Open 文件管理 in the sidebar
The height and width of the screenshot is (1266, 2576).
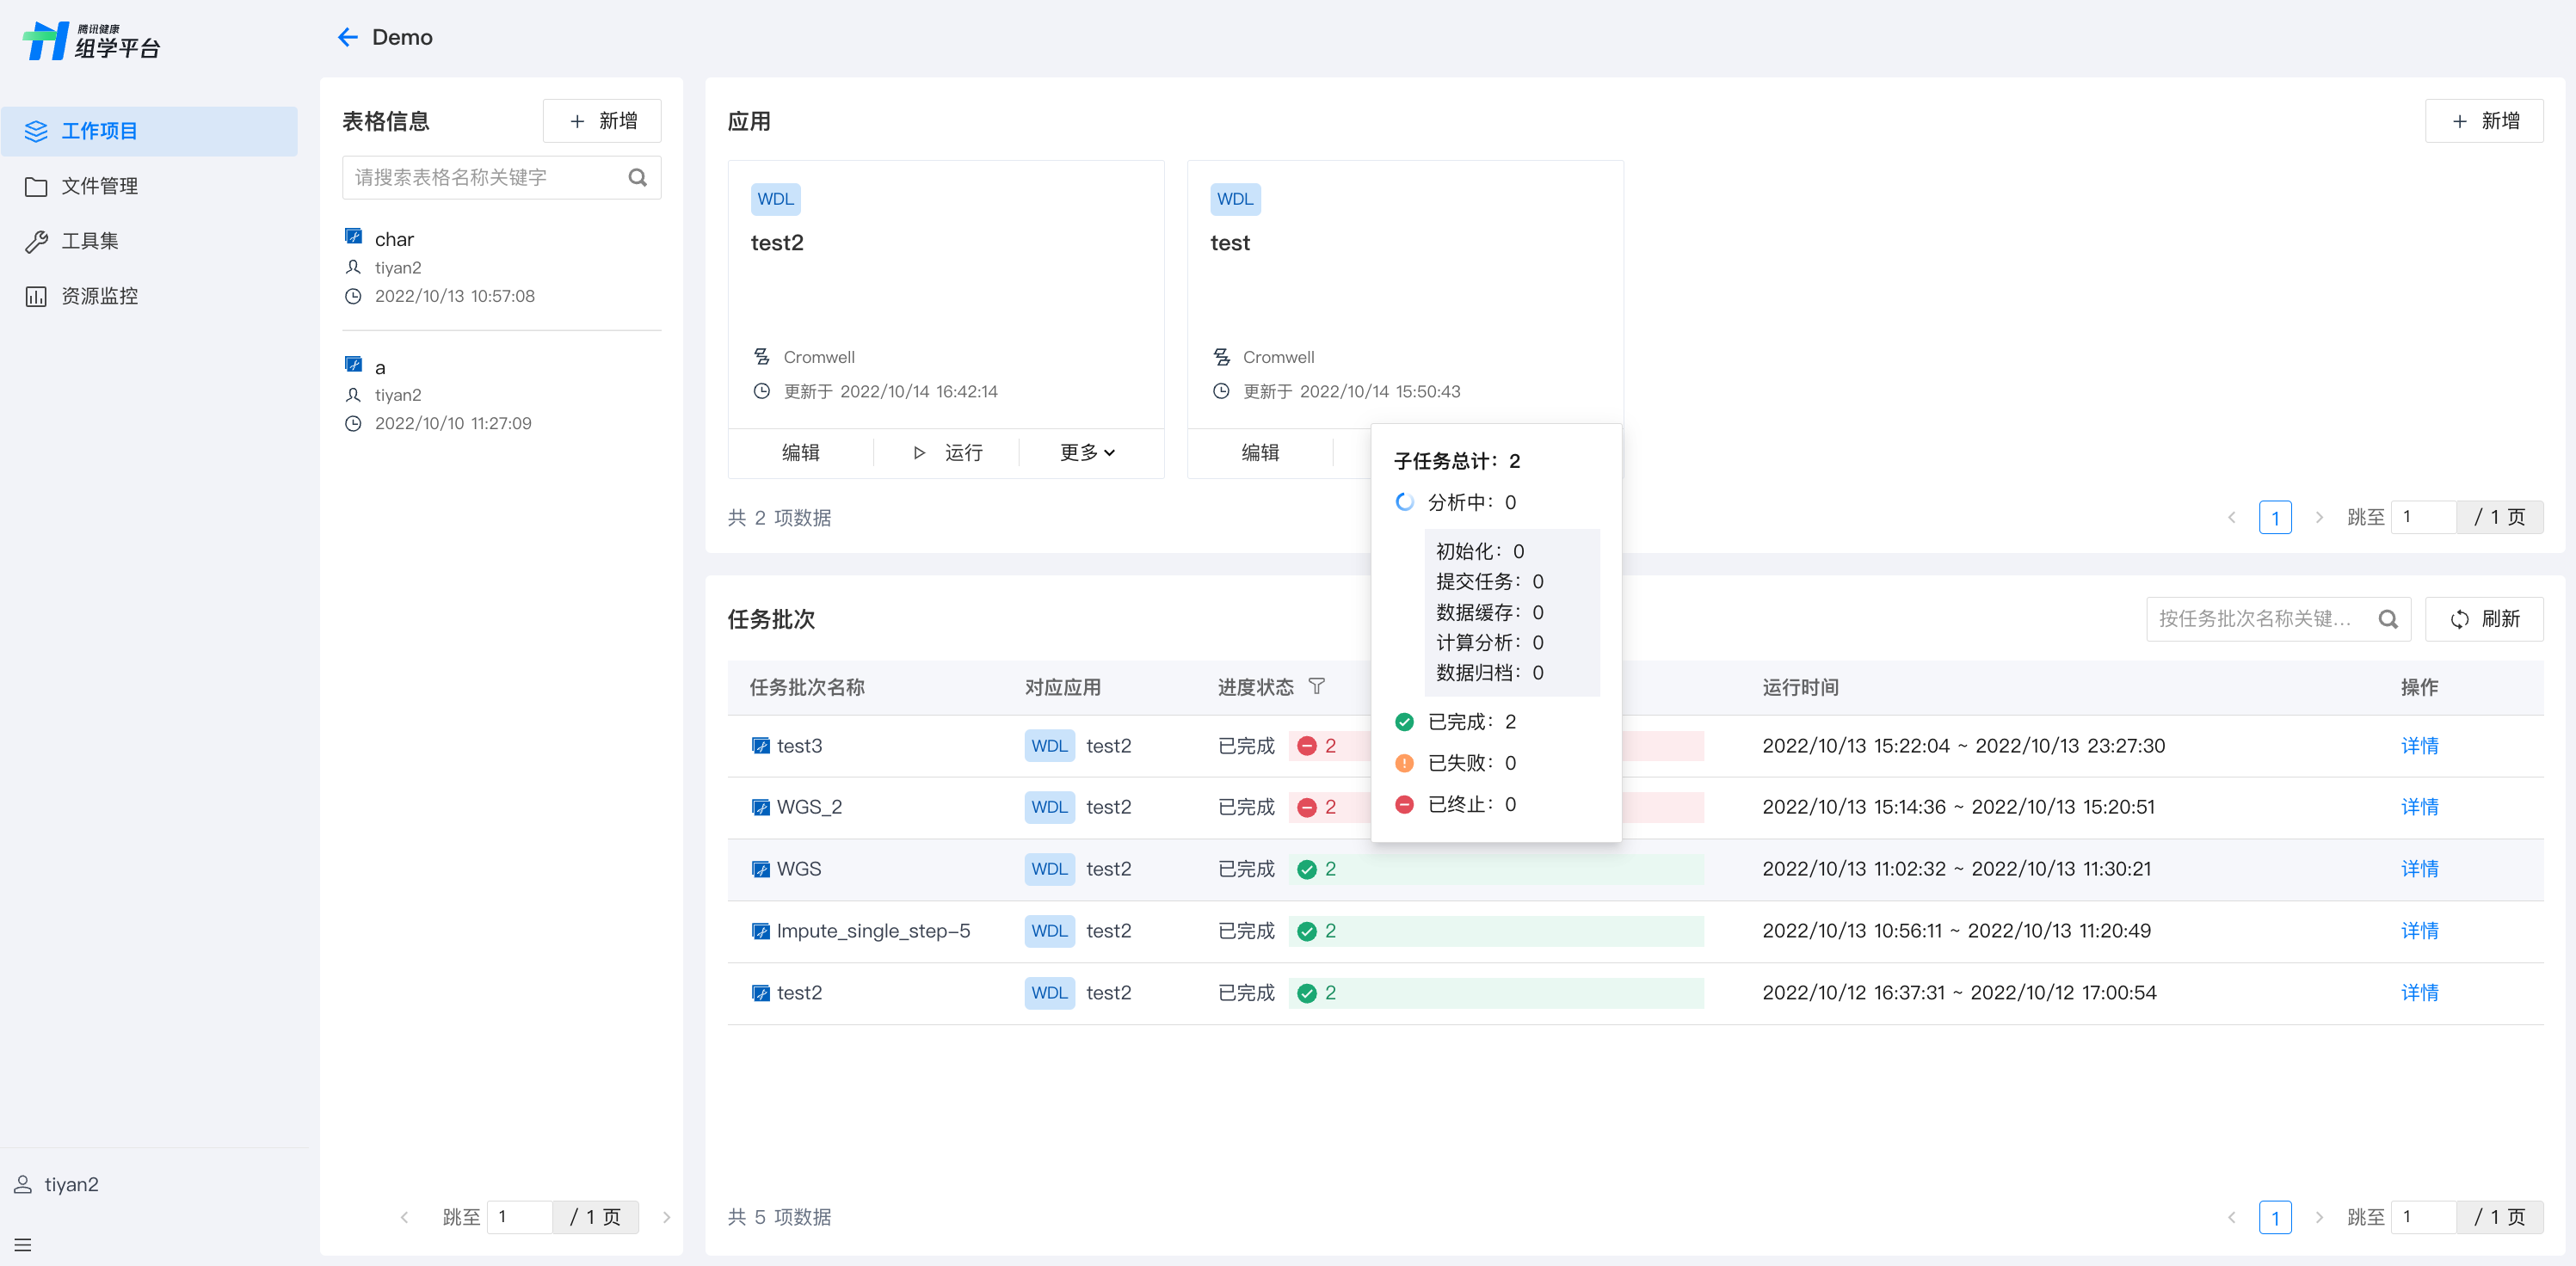pyautogui.click(x=99, y=186)
